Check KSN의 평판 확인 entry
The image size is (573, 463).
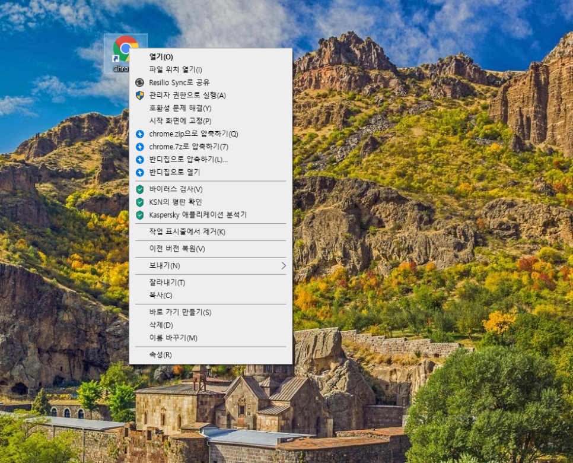point(211,202)
